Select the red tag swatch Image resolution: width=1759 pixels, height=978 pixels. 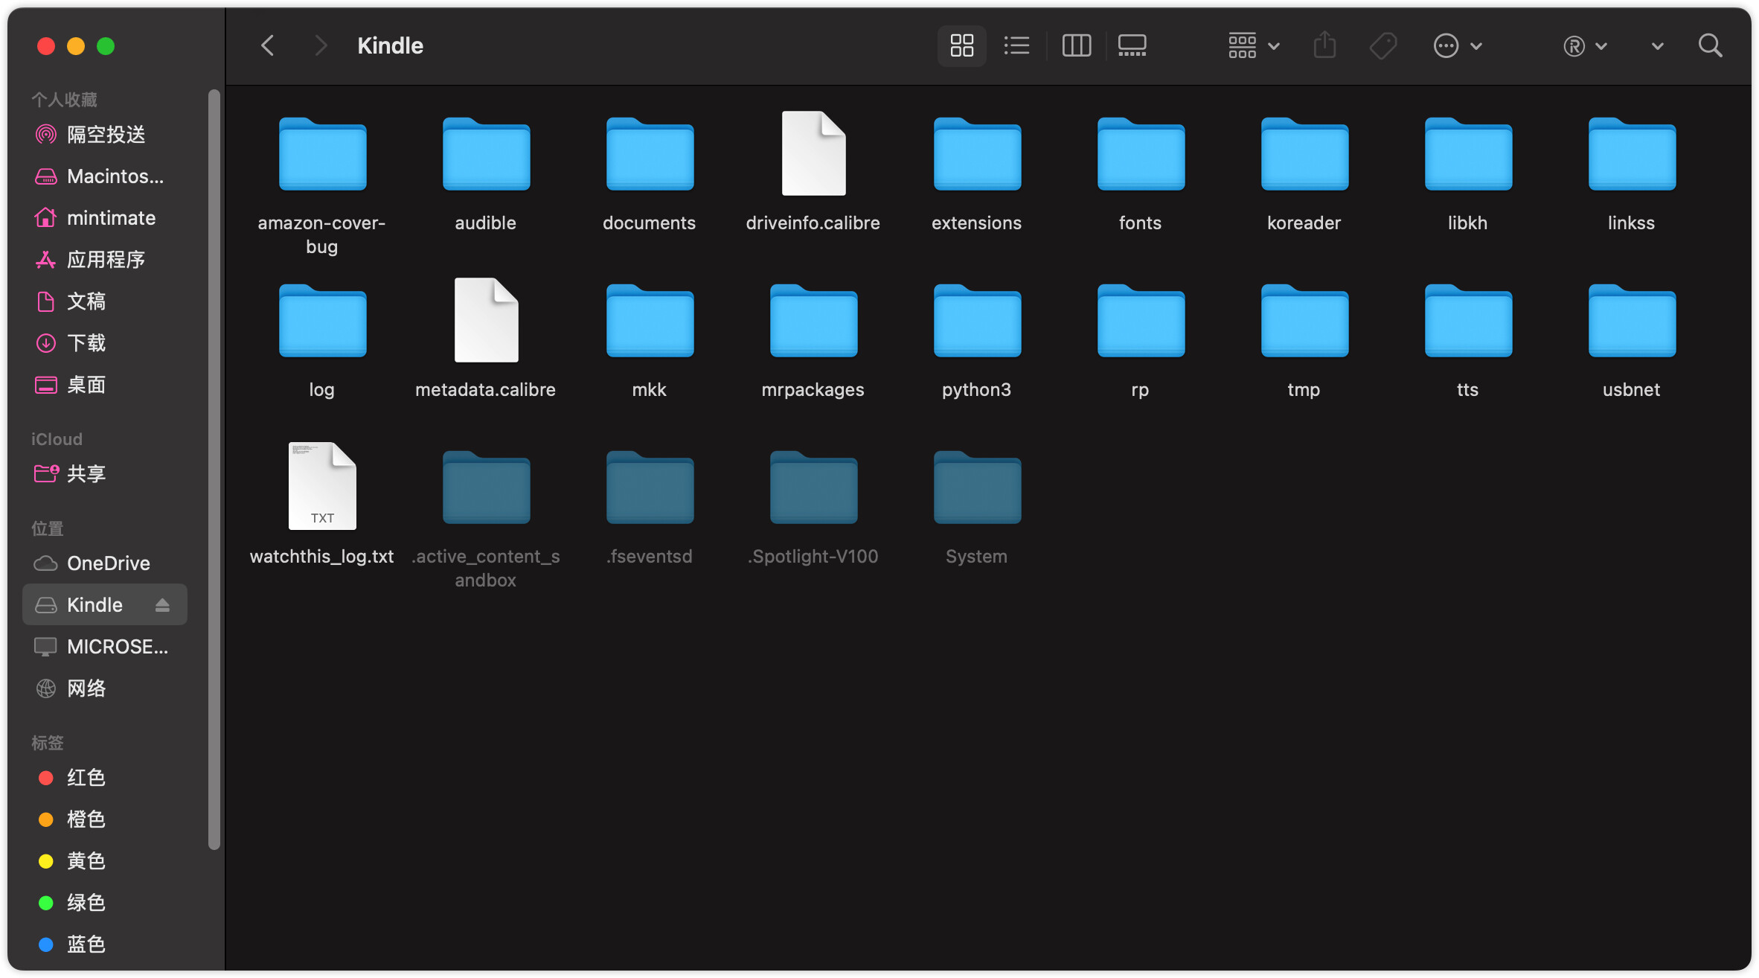coord(46,778)
